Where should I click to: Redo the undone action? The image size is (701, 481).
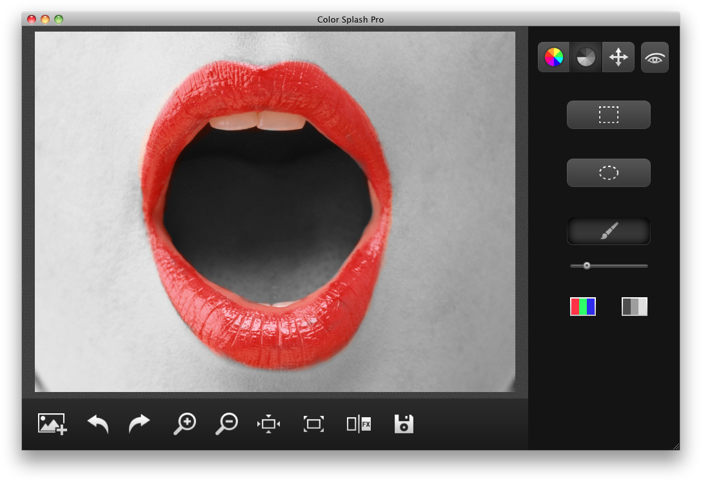(x=139, y=424)
